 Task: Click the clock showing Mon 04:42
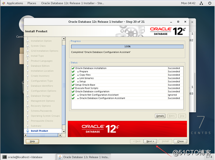coord(188,3)
